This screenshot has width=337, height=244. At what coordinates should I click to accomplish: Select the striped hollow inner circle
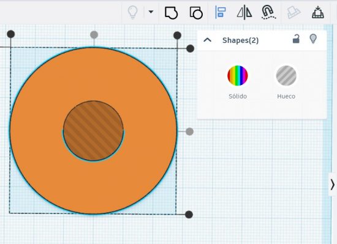click(93, 131)
